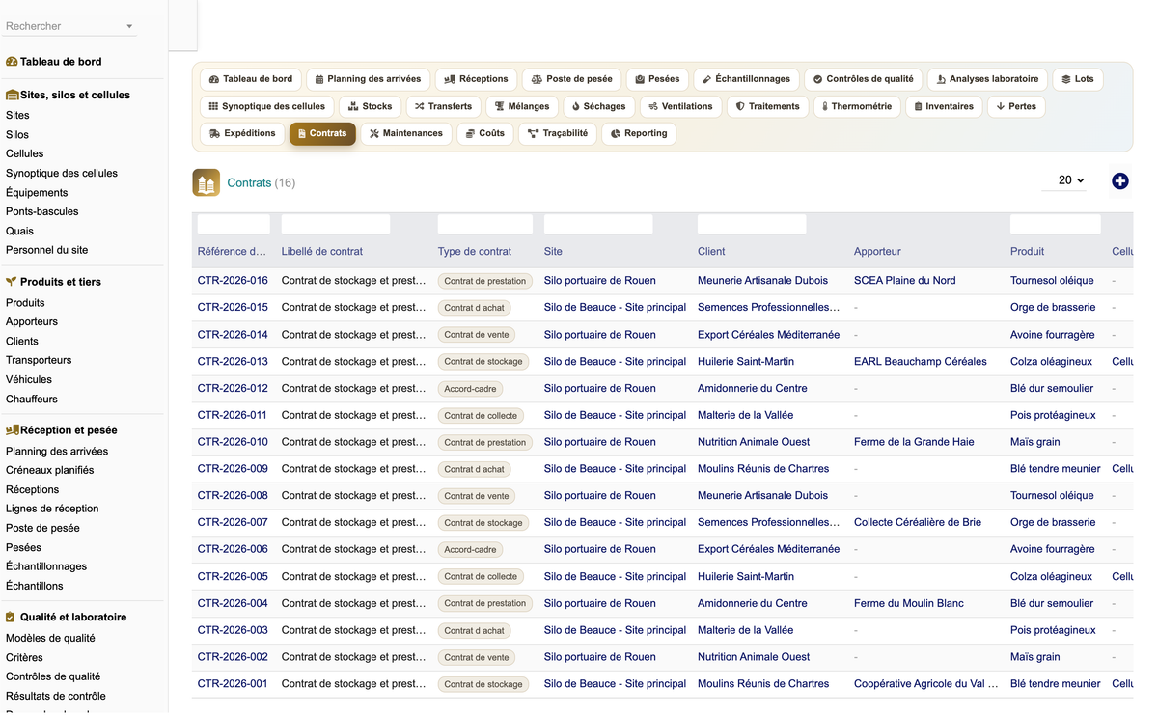Open the page size dropdown showing 20
The width and height of the screenshot is (1158, 717).
(x=1064, y=180)
